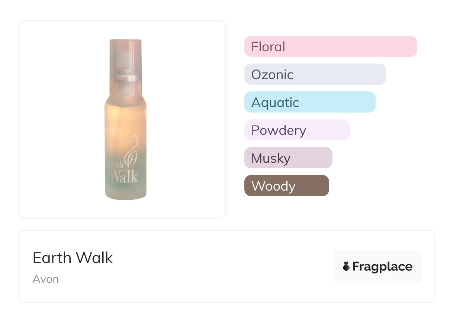Open the Avon brand link
The image size is (453, 321).
pos(46,279)
